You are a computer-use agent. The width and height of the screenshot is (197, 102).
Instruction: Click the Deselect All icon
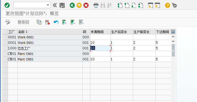[81, 22]
